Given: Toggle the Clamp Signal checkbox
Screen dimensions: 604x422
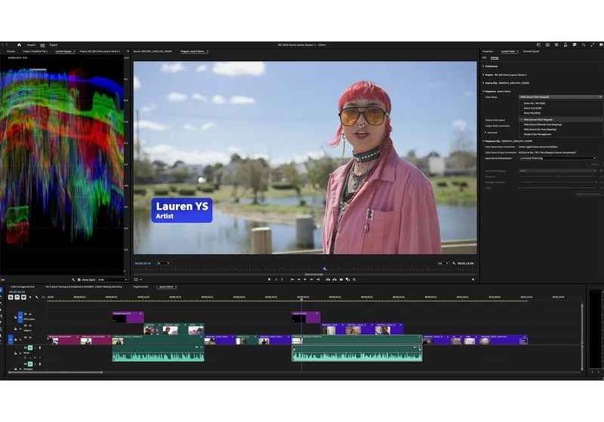Looking at the screenshot, I should (79, 280).
